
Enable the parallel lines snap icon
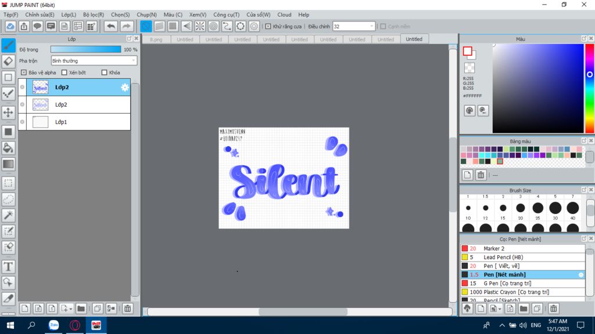159,26
